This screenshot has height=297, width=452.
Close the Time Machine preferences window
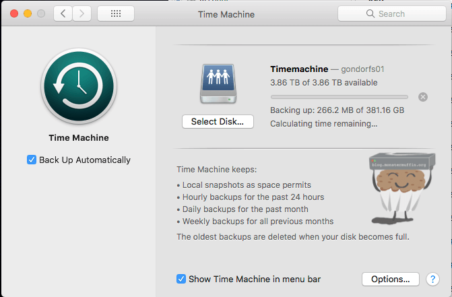pyautogui.click(x=13, y=13)
